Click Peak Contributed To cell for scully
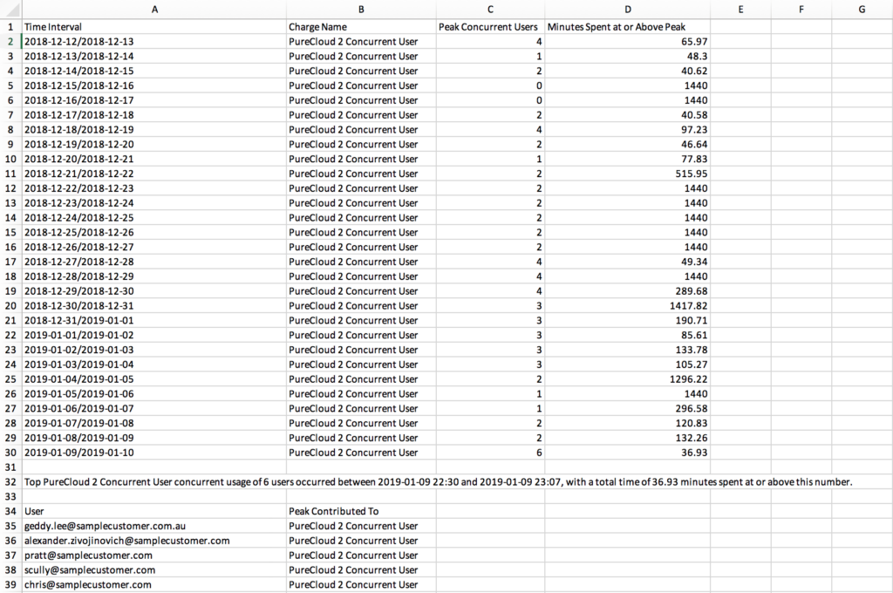 point(361,570)
